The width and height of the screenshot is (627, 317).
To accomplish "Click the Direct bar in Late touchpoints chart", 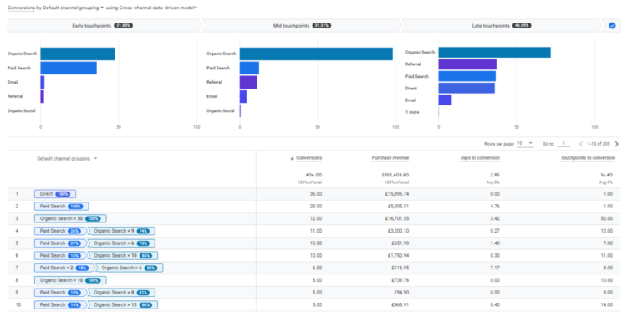I will (466, 88).
